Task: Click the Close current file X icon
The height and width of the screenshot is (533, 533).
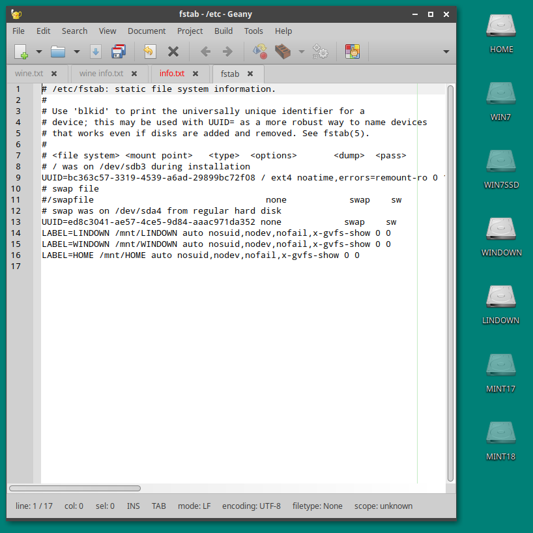Action: pyautogui.click(x=173, y=51)
